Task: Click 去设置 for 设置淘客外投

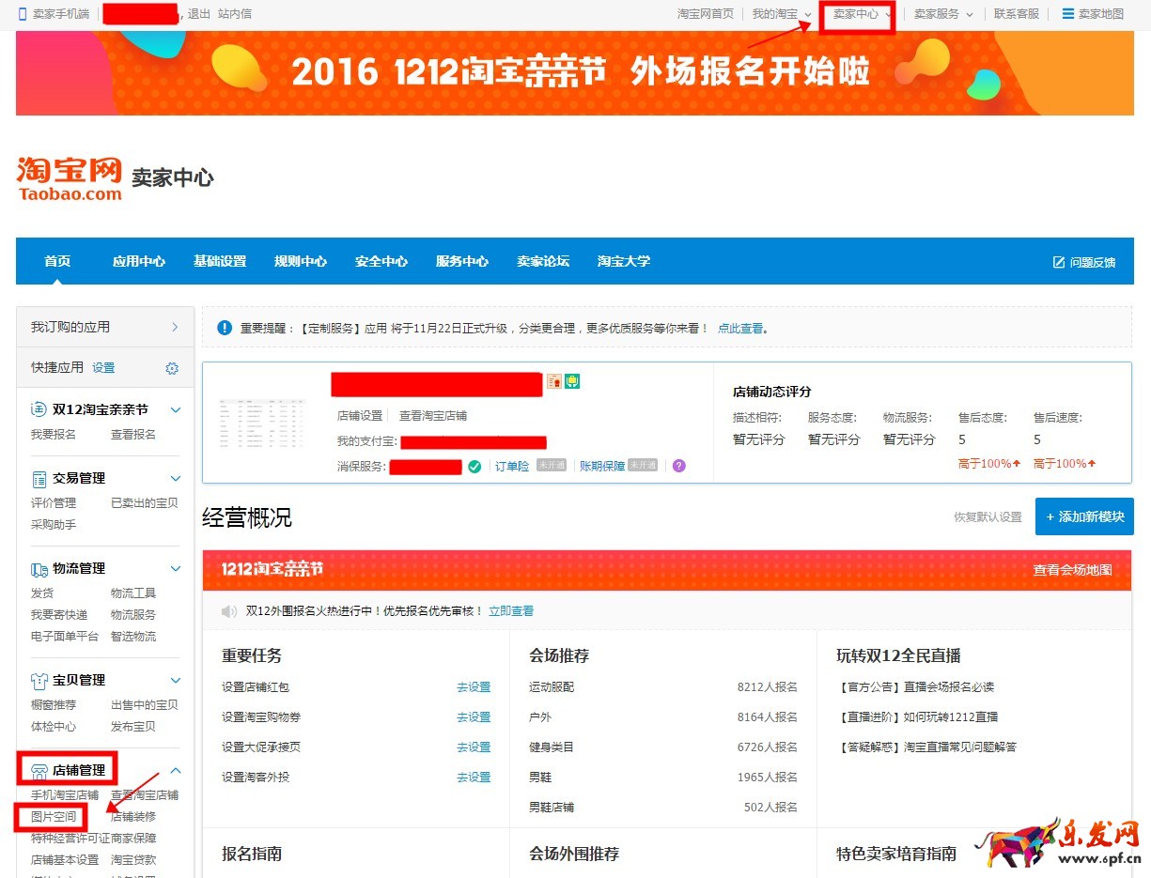Action: 474,778
